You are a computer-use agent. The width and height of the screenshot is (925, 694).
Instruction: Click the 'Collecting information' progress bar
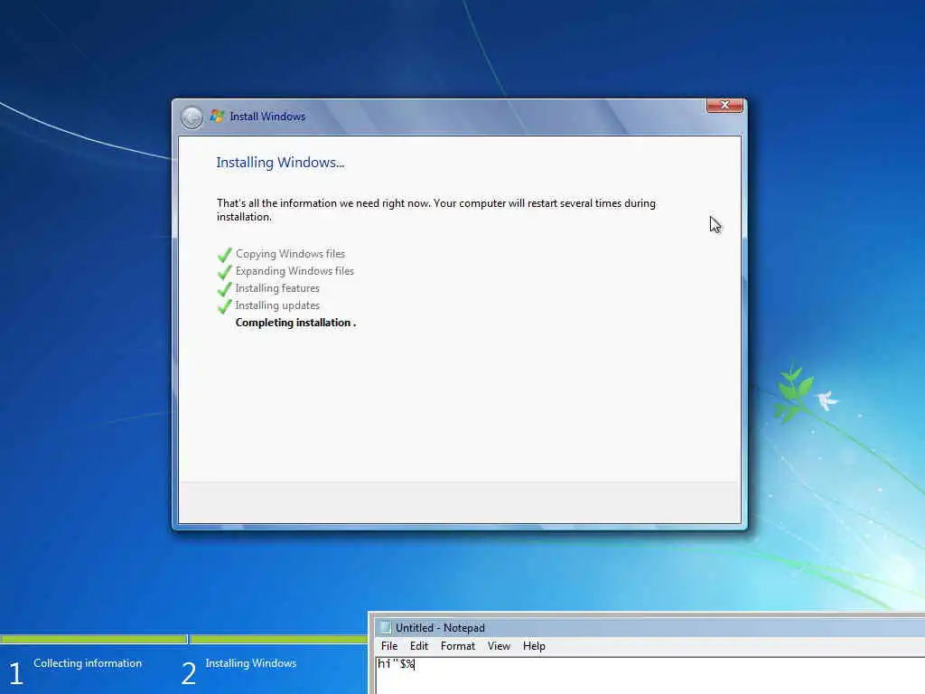94,639
